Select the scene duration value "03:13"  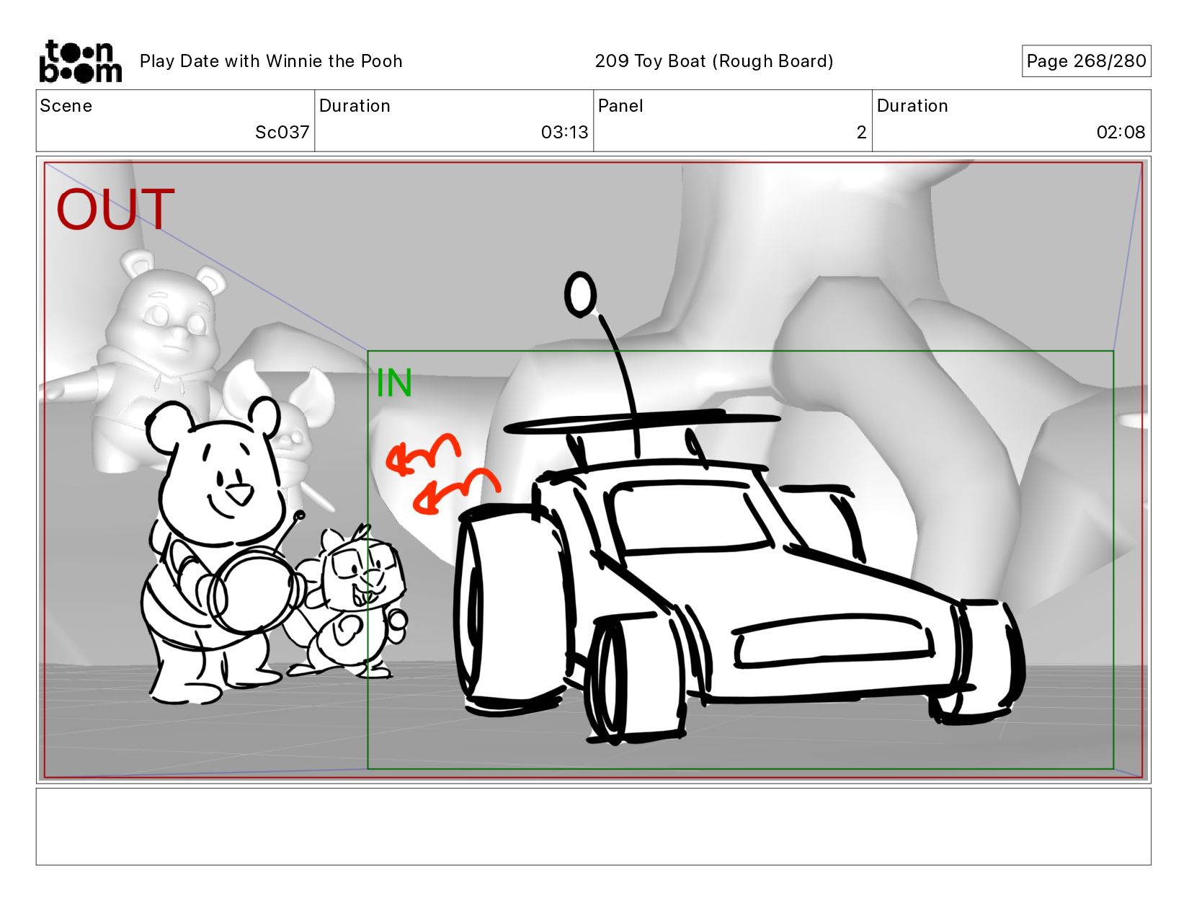tap(565, 133)
